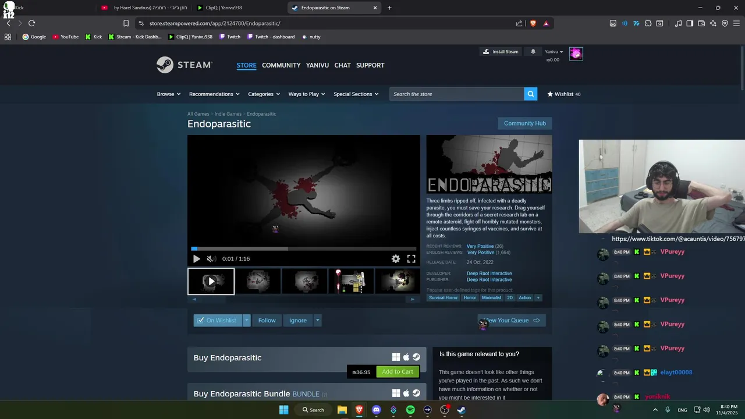
Task: Click the store search magnifier button
Action: click(530, 94)
